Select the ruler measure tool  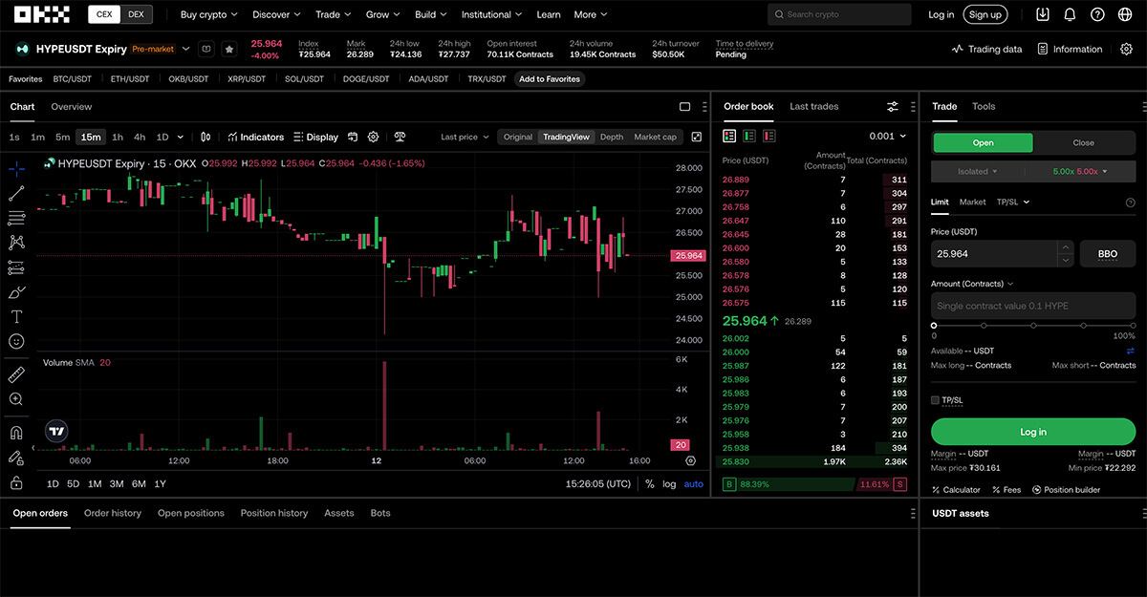point(16,374)
